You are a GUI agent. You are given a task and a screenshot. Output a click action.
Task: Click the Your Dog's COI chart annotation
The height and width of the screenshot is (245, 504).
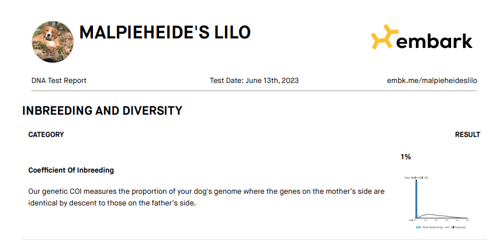tap(416, 178)
